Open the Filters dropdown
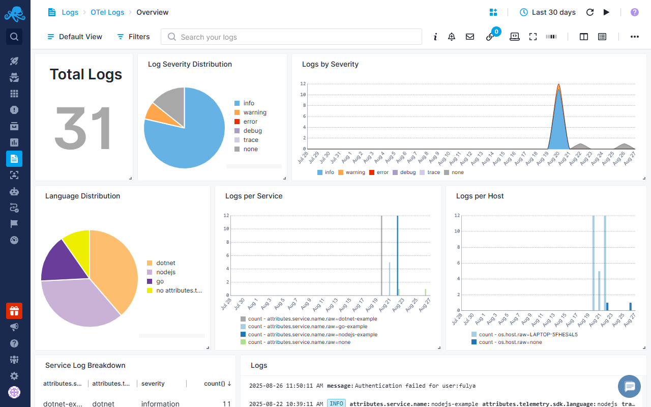 click(x=133, y=37)
